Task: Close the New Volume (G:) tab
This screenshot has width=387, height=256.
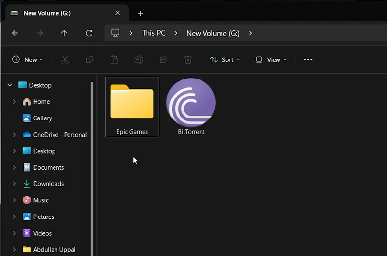Action: 117,13
